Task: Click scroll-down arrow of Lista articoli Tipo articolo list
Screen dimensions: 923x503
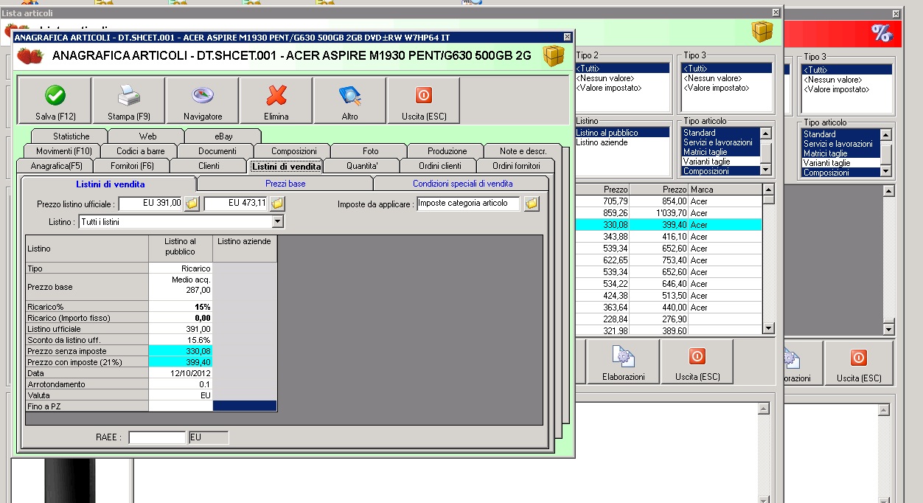Action: pos(766,170)
